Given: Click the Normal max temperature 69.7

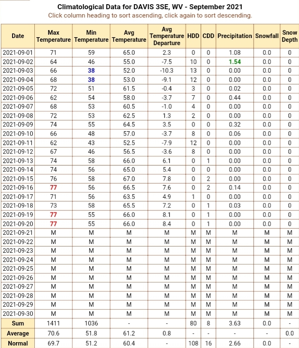Looking at the screenshot, I should [x=54, y=343].
